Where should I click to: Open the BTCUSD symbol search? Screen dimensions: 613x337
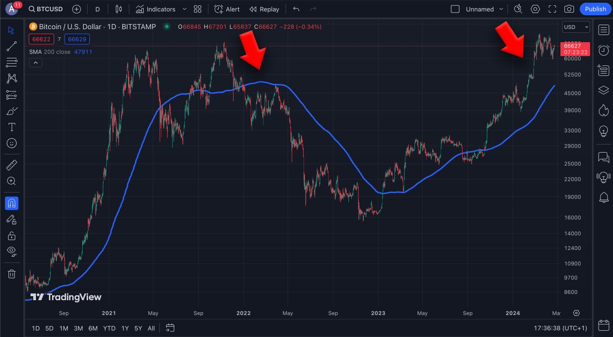coord(46,9)
